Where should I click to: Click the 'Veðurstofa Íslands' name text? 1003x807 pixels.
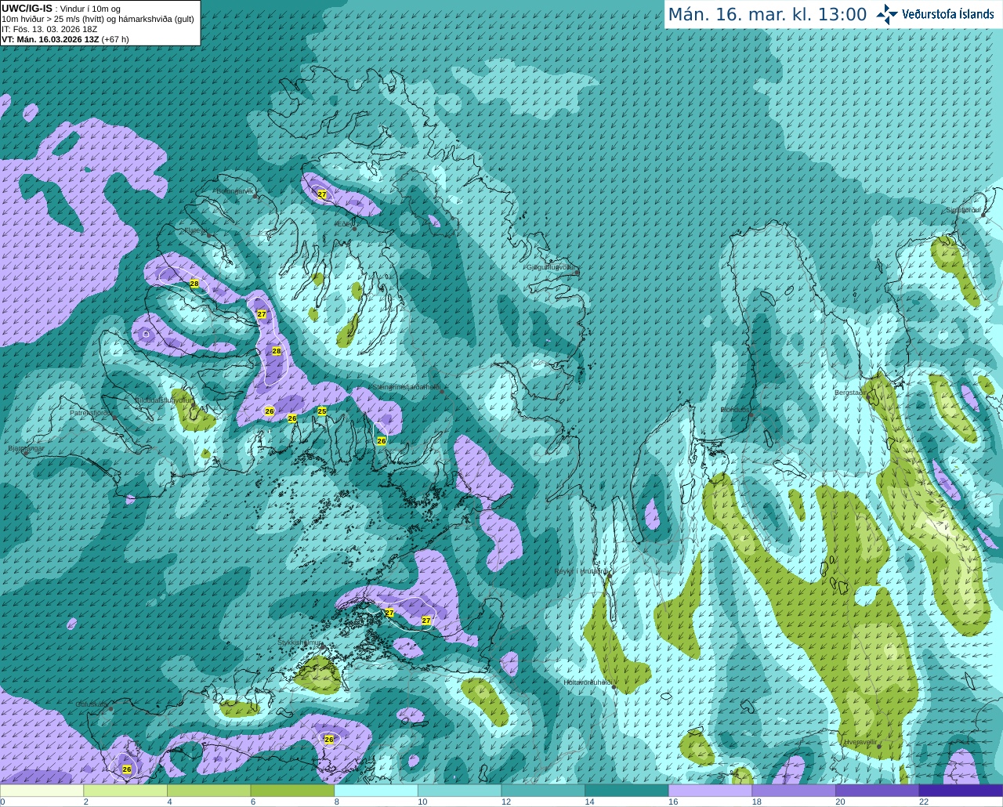pos(947,14)
